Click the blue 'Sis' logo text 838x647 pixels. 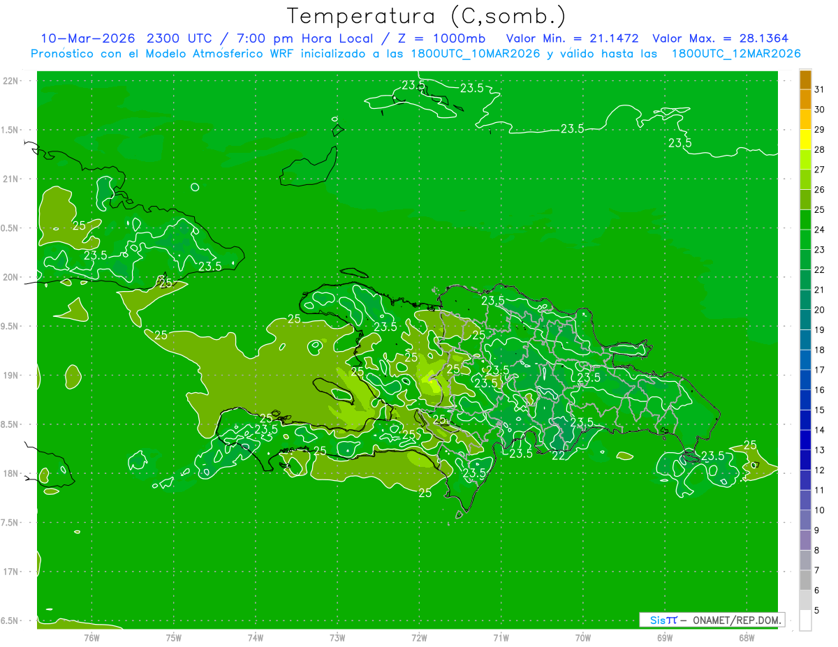point(656,620)
